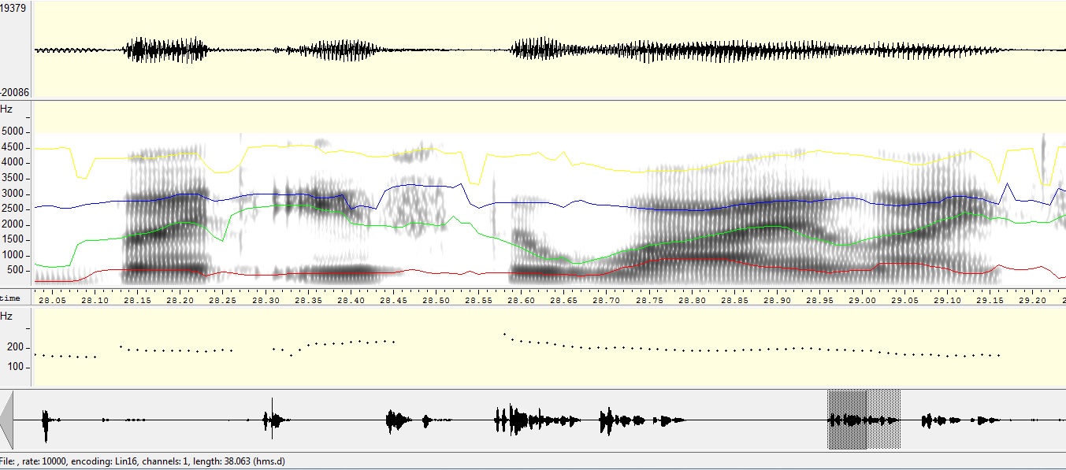This screenshot has width=1066, height=470.
Task: Click the -20086 minimum amplitude label
Action: (13, 92)
